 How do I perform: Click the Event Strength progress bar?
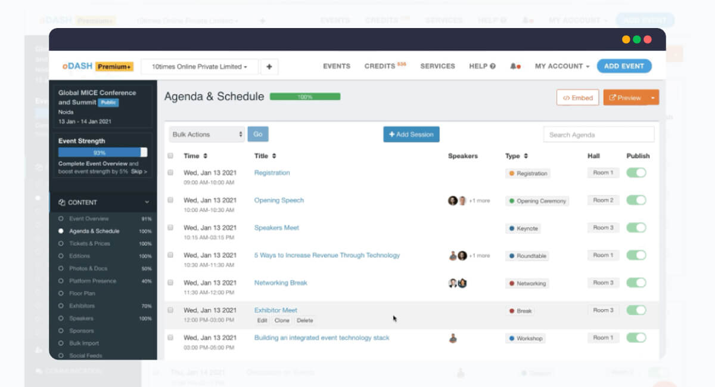(102, 153)
